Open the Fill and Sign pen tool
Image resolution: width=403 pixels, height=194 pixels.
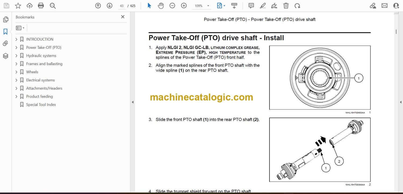point(274,6)
